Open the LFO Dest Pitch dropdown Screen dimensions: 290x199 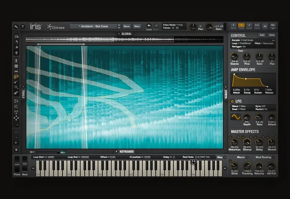pos(239,109)
